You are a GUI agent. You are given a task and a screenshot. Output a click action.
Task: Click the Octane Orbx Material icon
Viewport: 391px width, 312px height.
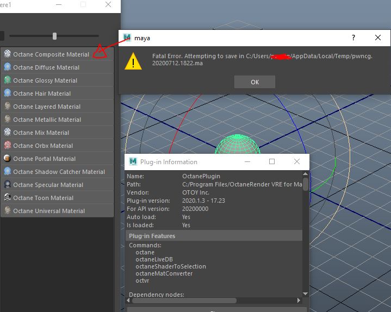click(8, 145)
